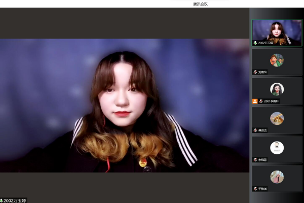Click the 腾讯会议 window title
The image size is (304, 203).
(201, 4)
